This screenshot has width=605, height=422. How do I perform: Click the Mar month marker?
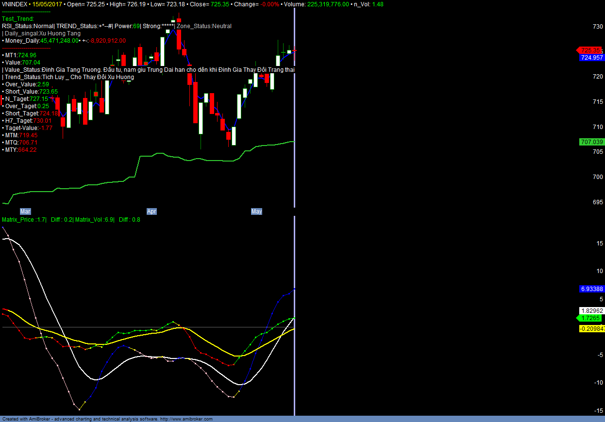pyautogui.click(x=25, y=211)
